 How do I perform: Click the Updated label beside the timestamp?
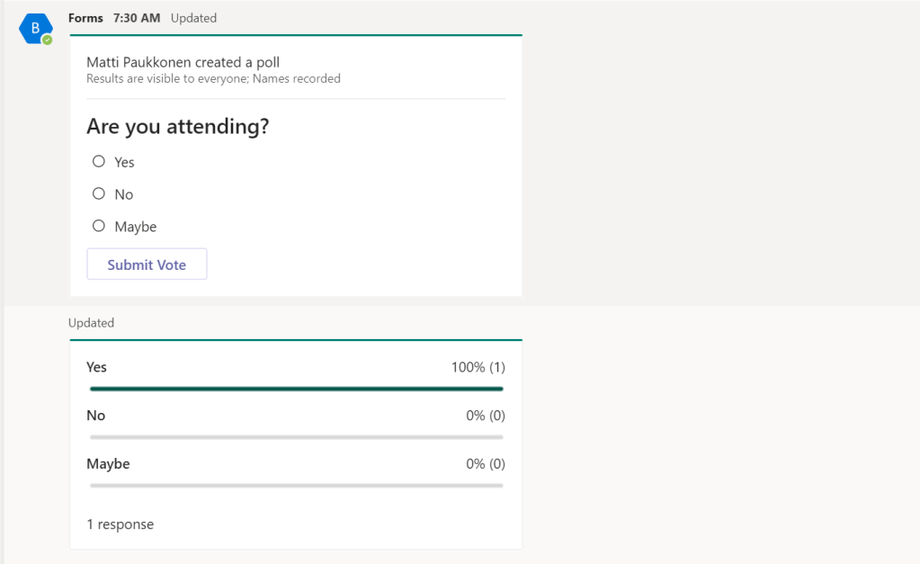click(x=193, y=18)
